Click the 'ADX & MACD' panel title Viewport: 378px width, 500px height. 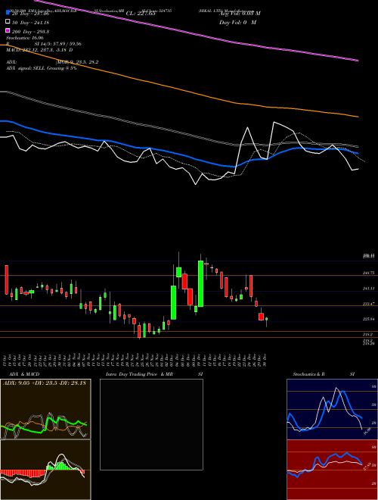pos(24,374)
